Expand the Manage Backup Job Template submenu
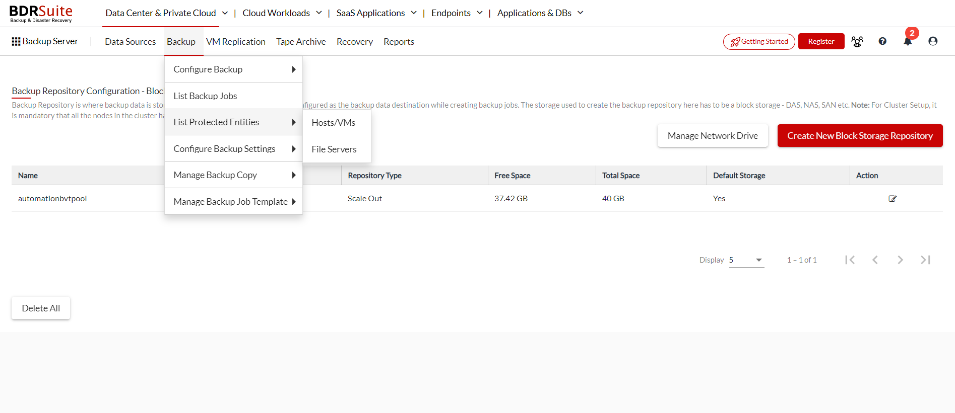Viewport: 955px width, 413px height. pyautogui.click(x=233, y=202)
